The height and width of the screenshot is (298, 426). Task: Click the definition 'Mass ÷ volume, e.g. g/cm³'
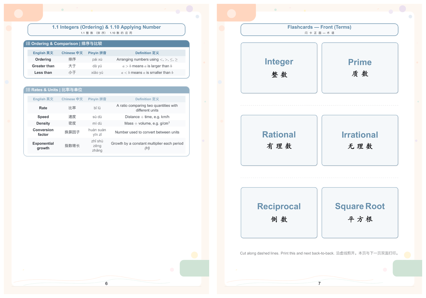pyautogui.click(x=147, y=123)
